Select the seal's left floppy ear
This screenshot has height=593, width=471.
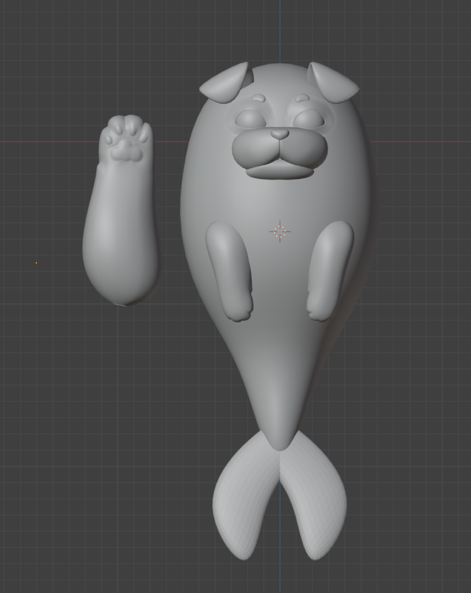tap(226, 83)
